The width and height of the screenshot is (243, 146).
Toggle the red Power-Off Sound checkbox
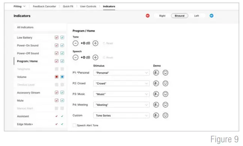(x=57, y=53)
